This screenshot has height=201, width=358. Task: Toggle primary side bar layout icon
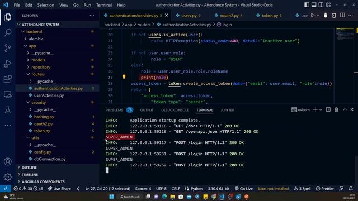pos(307,5)
